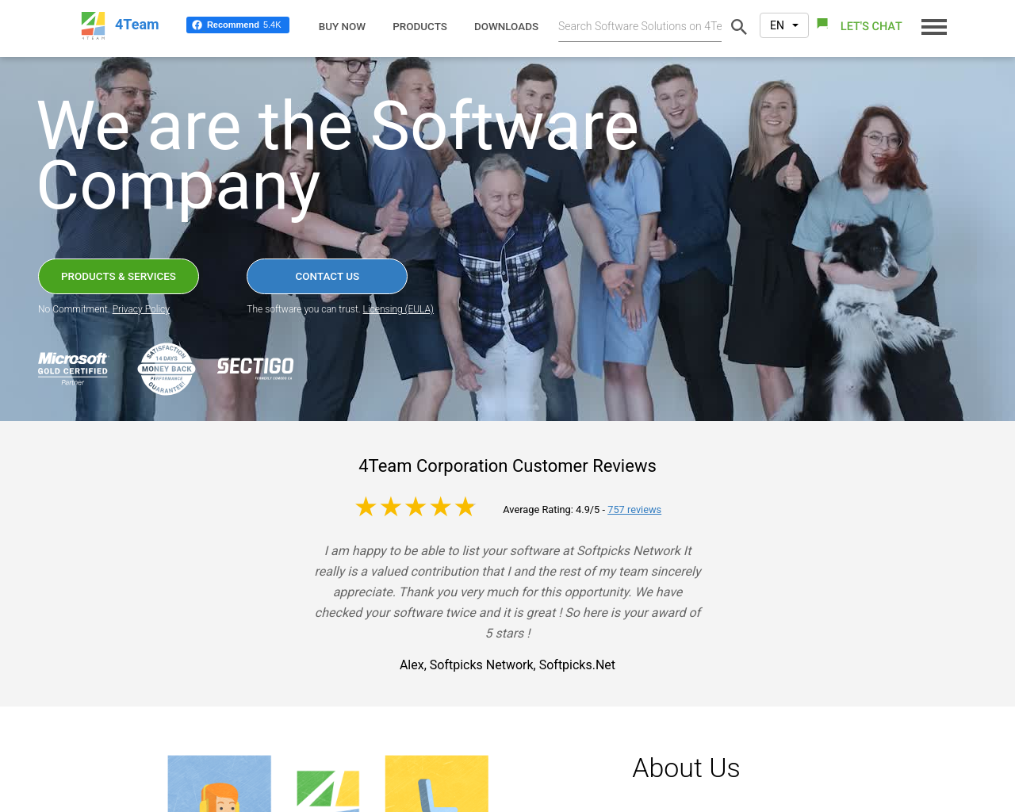
Task: Open the Products menu item
Action: click(419, 27)
